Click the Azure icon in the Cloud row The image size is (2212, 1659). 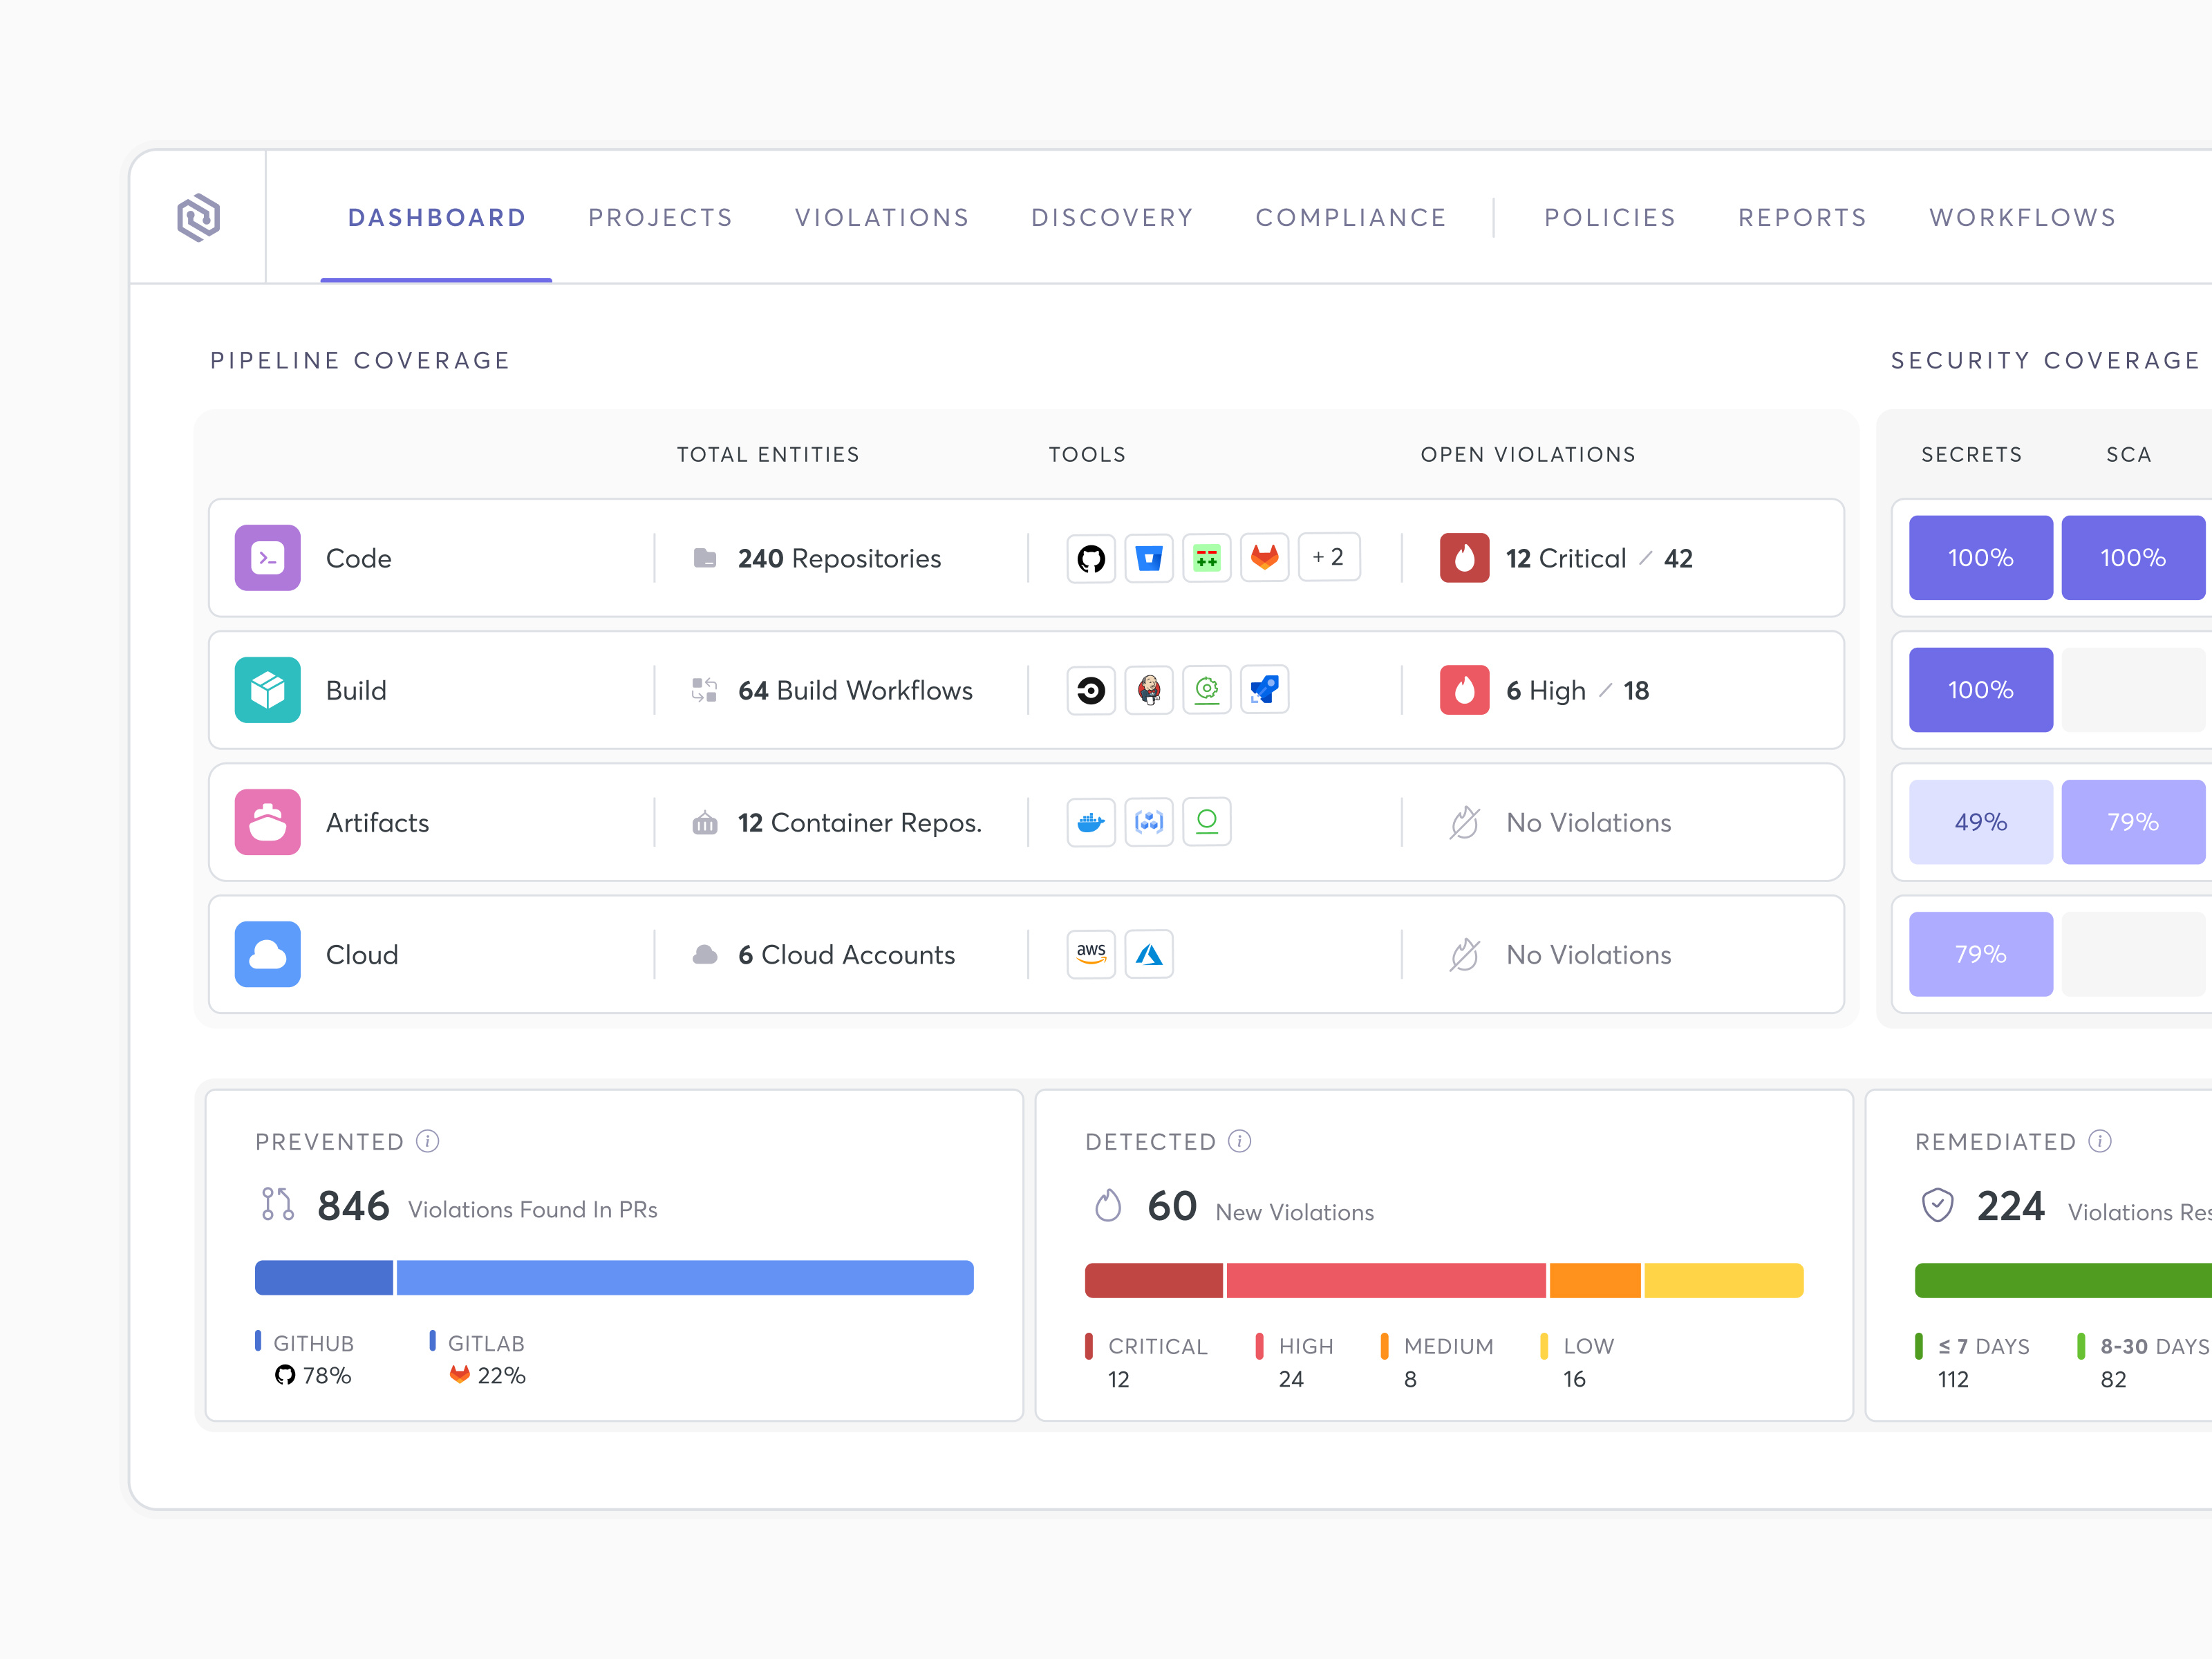[1149, 954]
